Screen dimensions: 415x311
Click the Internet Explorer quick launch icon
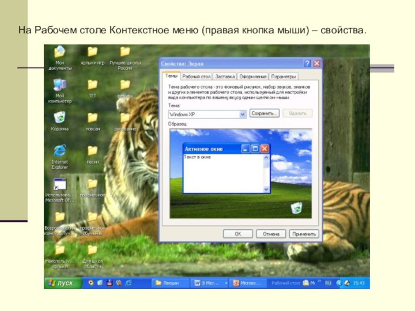90,283
